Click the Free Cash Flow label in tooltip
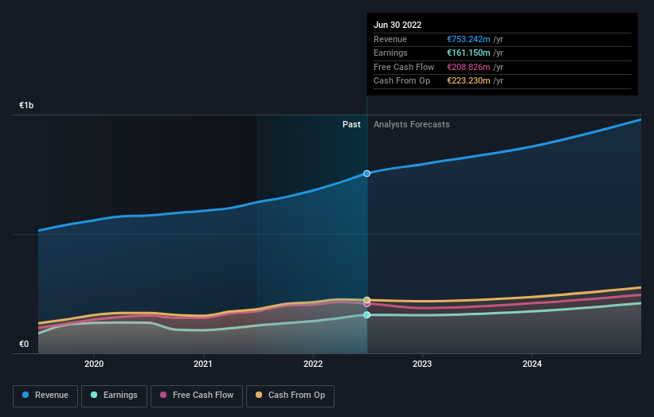Viewport: 654px width, 417px height. tap(404, 67)
